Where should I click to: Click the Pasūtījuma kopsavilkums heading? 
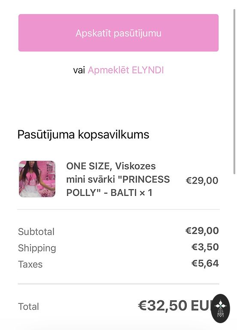[83, 134]
